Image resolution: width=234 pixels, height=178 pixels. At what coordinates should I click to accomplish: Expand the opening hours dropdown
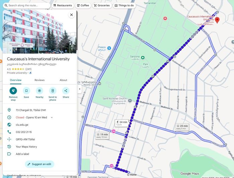(x=51, y=117)
